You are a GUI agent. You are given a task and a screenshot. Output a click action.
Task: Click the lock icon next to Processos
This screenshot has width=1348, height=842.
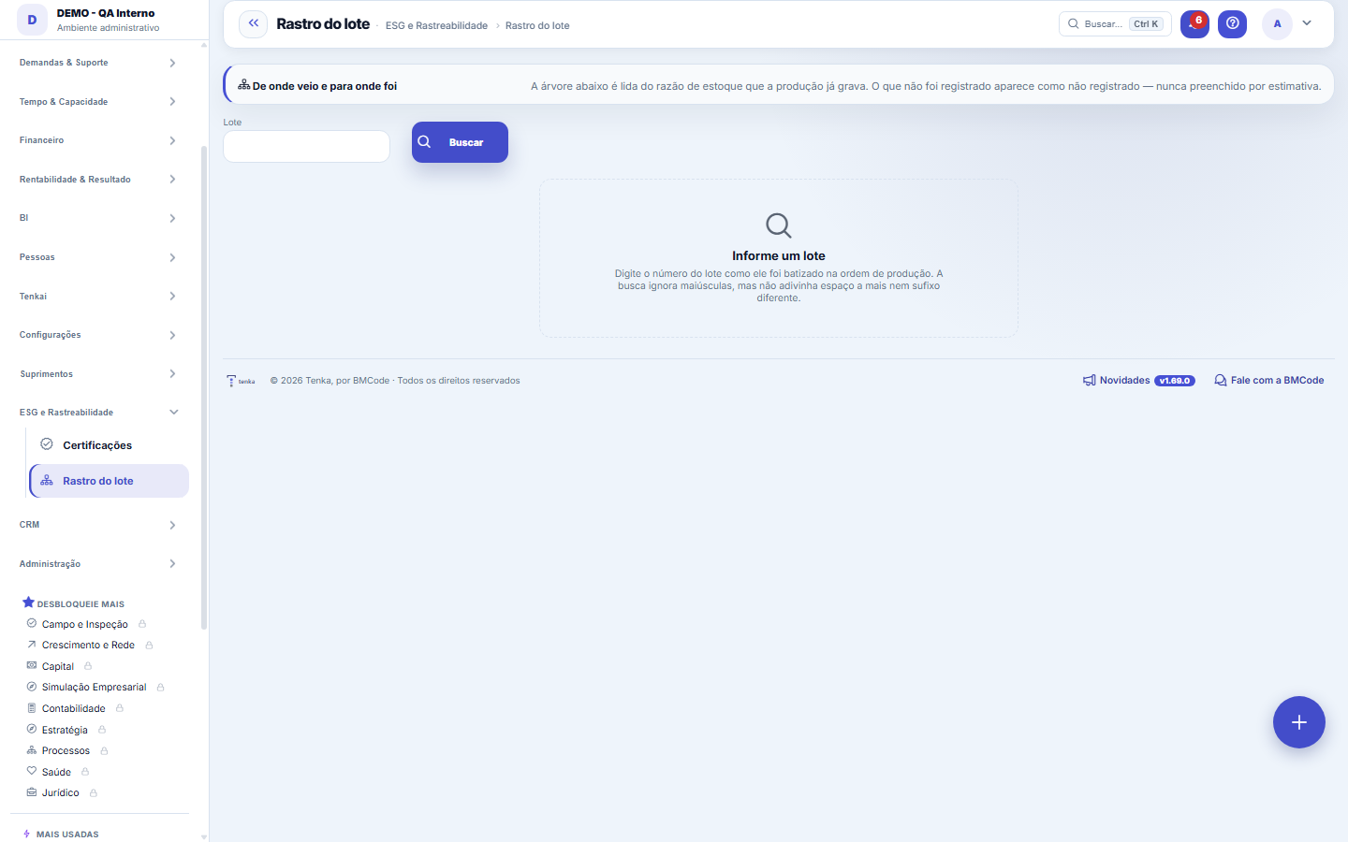(x=104, y=750)
